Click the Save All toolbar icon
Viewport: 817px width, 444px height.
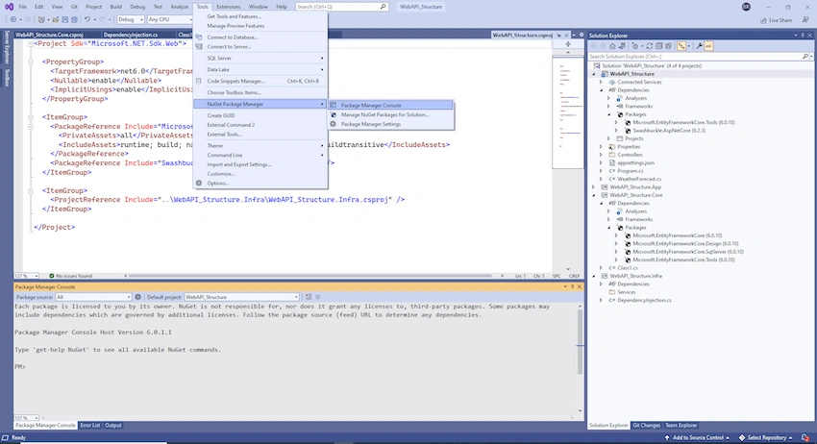pos(74,19)
